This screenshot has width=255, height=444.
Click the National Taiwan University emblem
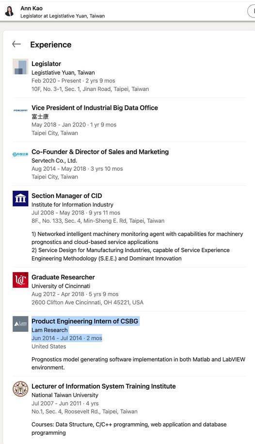tap(20, 389)
